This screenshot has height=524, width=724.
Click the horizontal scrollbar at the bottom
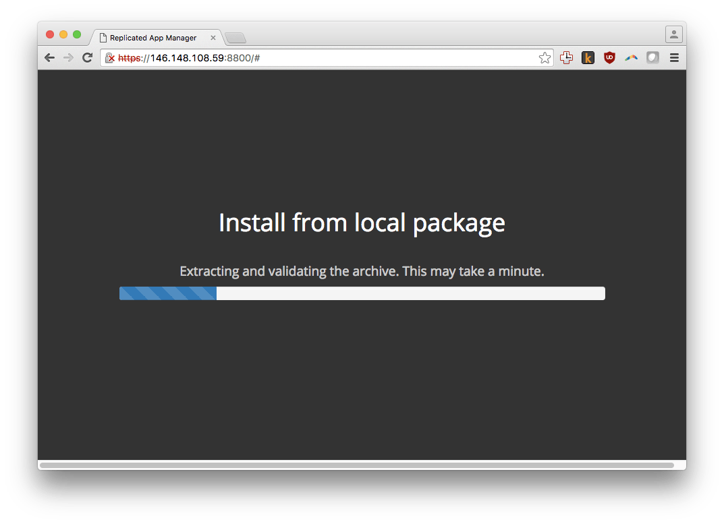pos(356,465)
